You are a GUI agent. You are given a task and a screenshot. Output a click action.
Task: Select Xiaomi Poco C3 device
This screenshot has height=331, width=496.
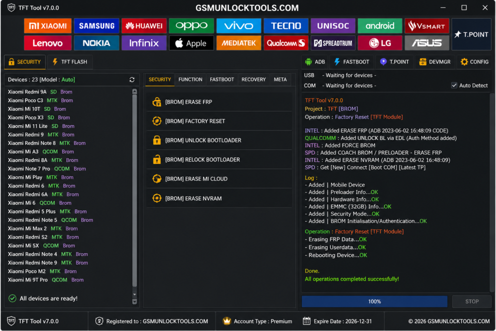(x=41, y=100)
